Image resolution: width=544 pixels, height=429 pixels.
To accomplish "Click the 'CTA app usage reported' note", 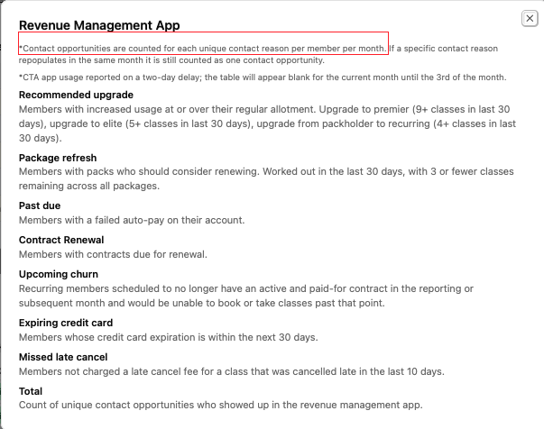I will pyautogui.click(x=263, y=78).
